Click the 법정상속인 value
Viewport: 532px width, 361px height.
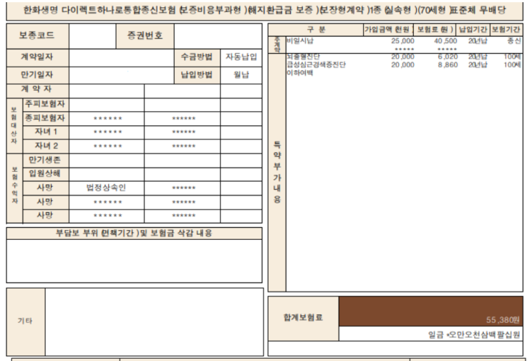[x=106, y=188]
